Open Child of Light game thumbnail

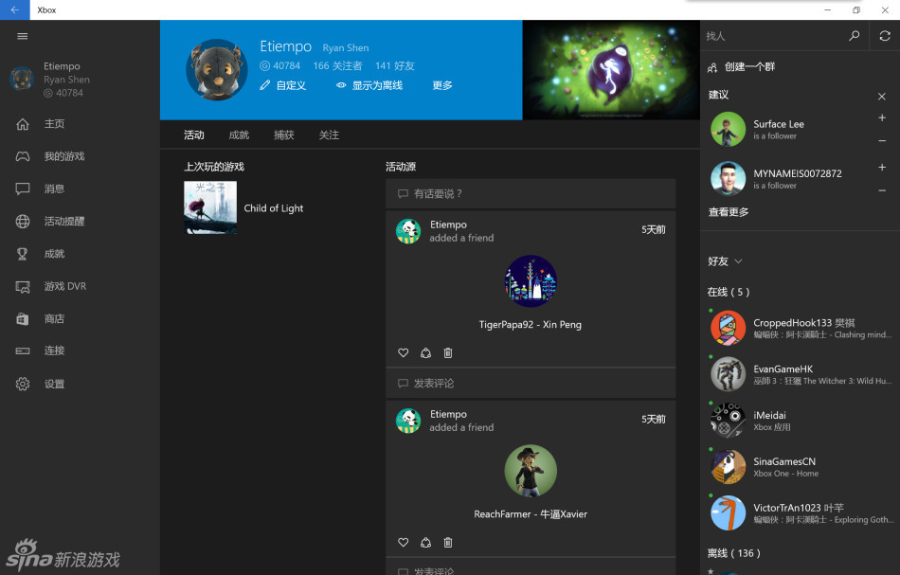click(210, 207)
